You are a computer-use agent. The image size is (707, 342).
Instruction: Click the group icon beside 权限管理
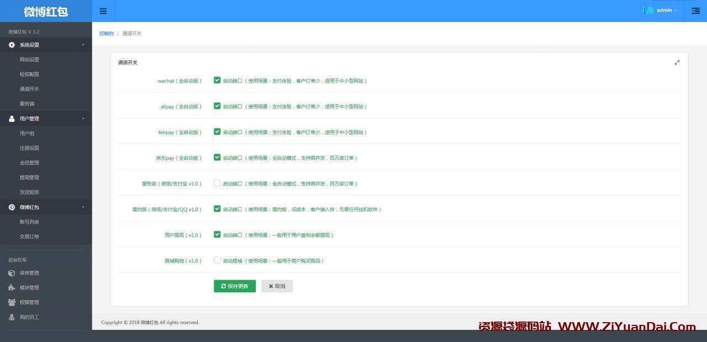(12, 302)
